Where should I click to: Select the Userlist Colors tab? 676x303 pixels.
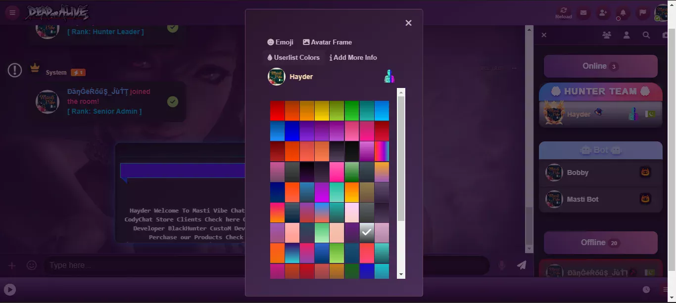pos(293,57)
